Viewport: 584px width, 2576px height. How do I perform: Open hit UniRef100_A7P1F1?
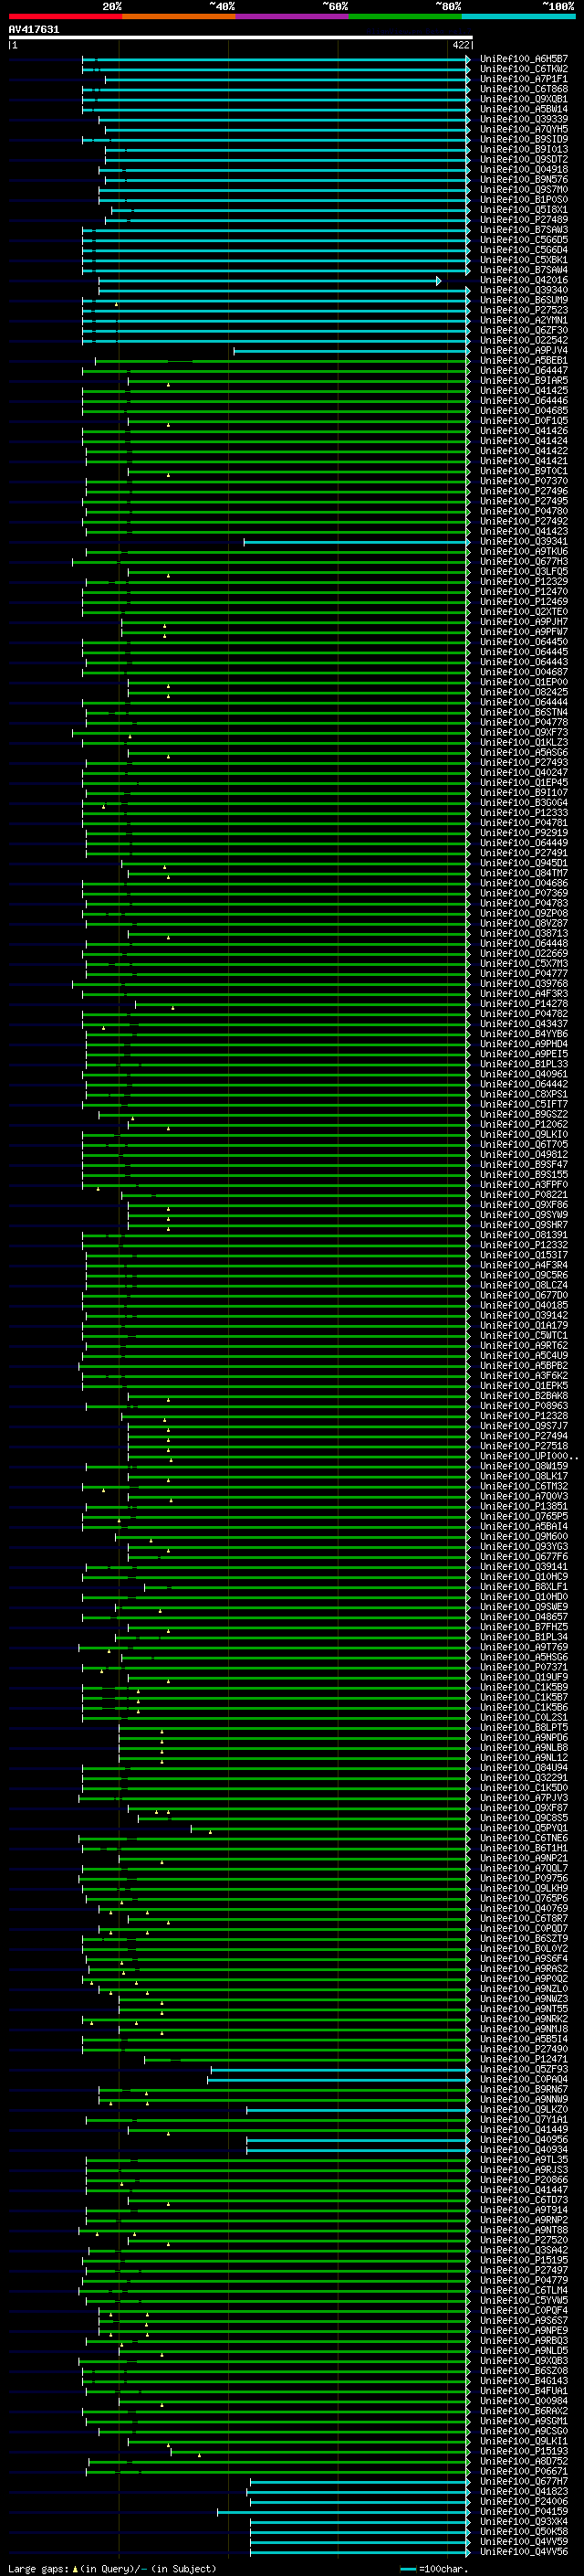523,79
